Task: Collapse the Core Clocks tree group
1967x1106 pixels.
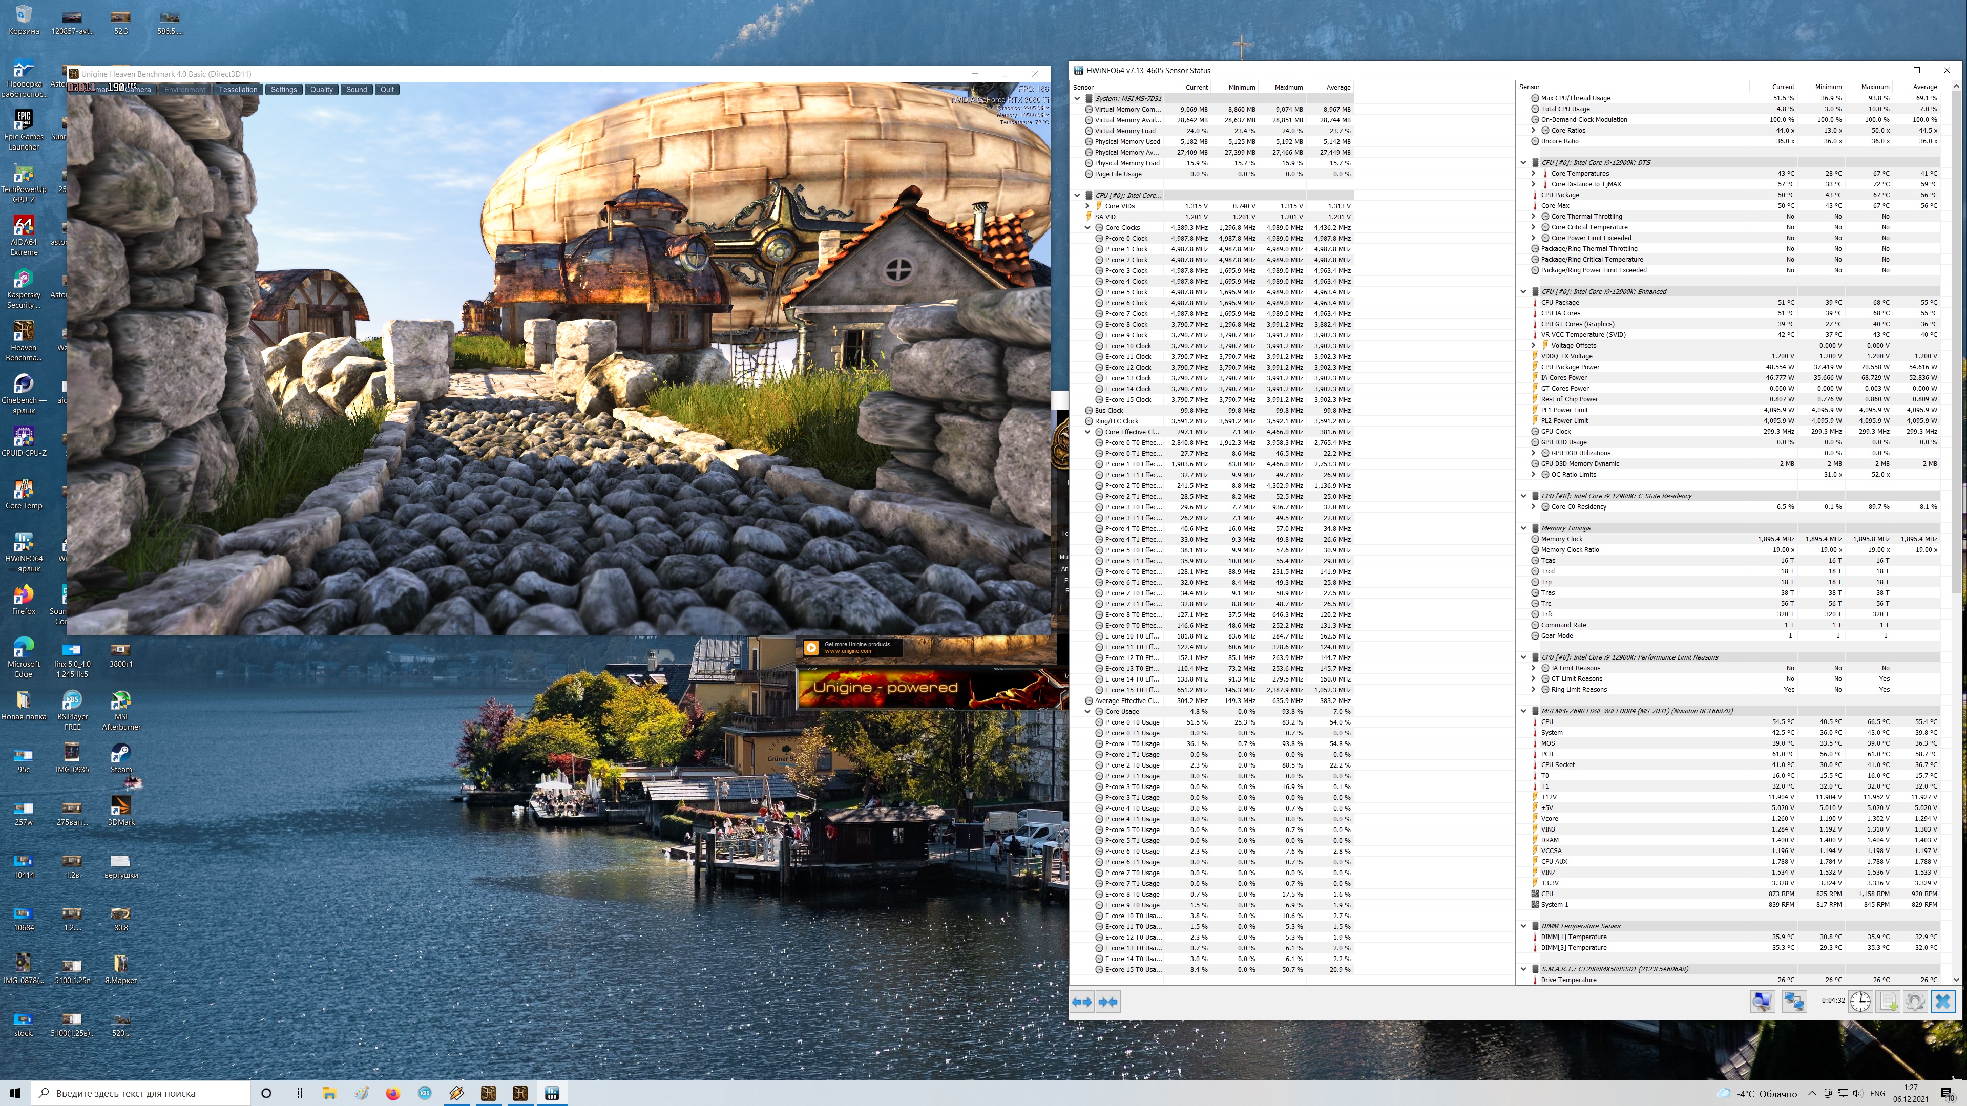Action: click(1087, 227)
